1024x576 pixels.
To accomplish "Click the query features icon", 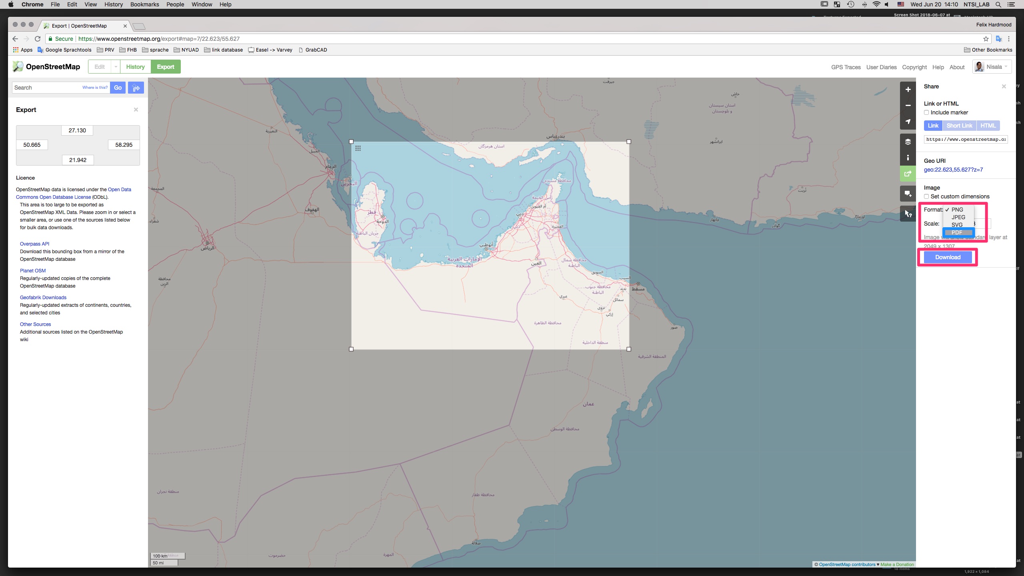I will point(908,214).
